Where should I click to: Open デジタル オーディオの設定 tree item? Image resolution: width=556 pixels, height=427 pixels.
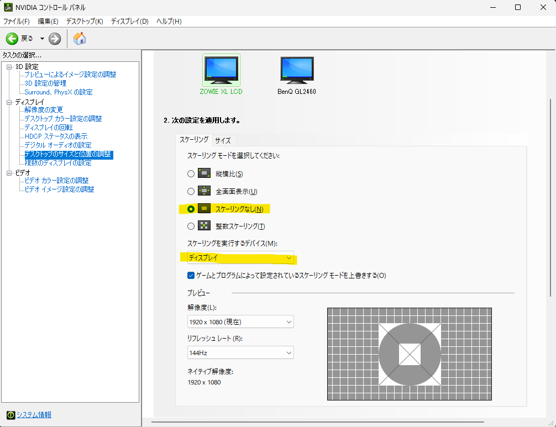pos(58,145)
